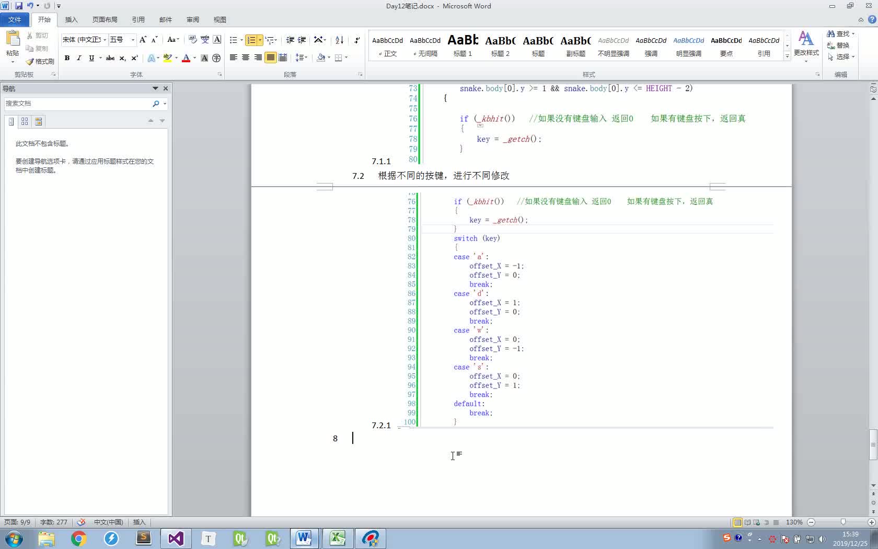Image resolution: width=878 pixels, height=549 pixels.
Task: Switch to the 页面布局 Page Layout tab
Action: click(x=105, y=19)
